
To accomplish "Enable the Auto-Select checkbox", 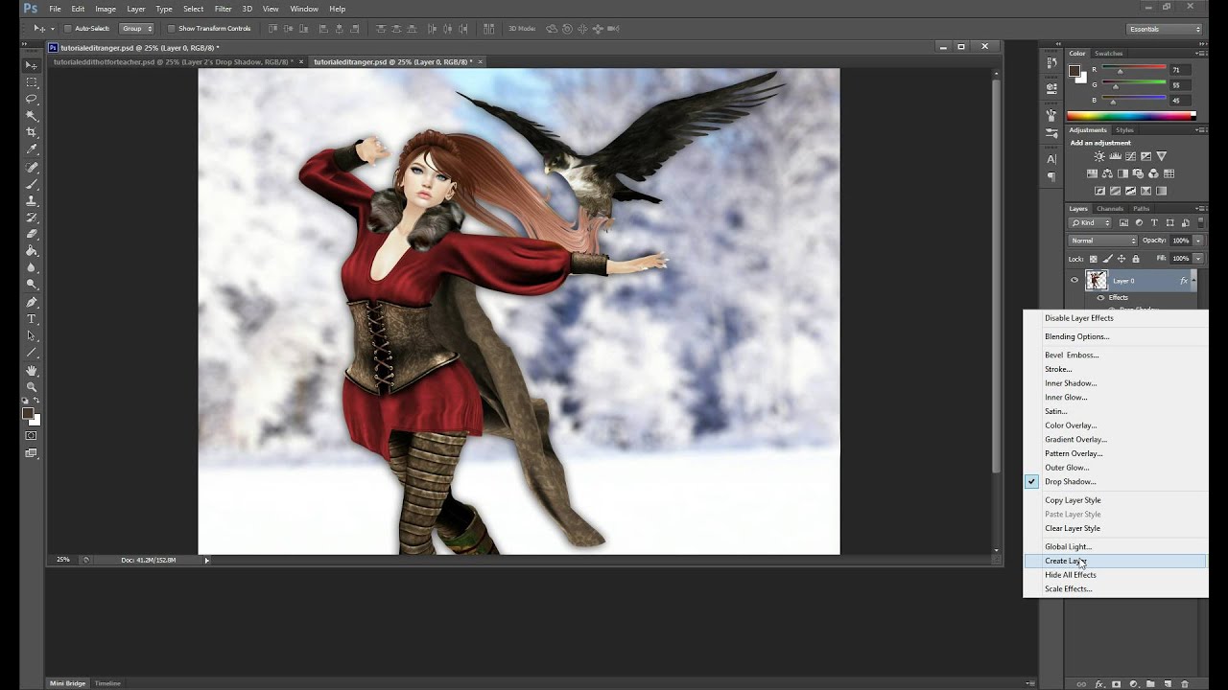I will (68, 29).
